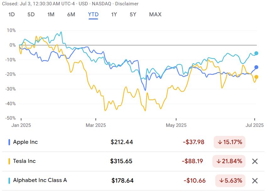Click the 10% y-axis label
269x192 pixels.
coord(11,30)
